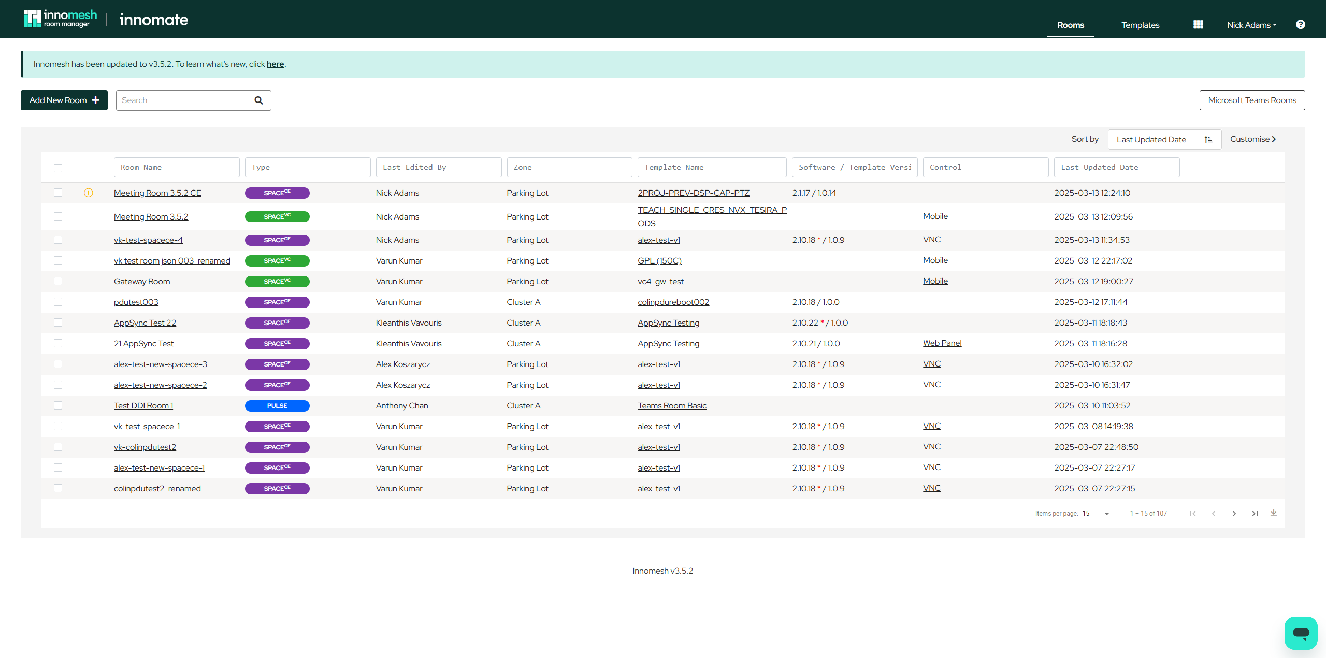Go to the next page
This screenshot has width=1326, height=658.
pyautogui.click(x=1234, y=514)
